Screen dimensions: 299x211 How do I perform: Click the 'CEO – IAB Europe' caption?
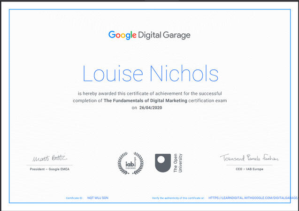[x=249, y=169]
